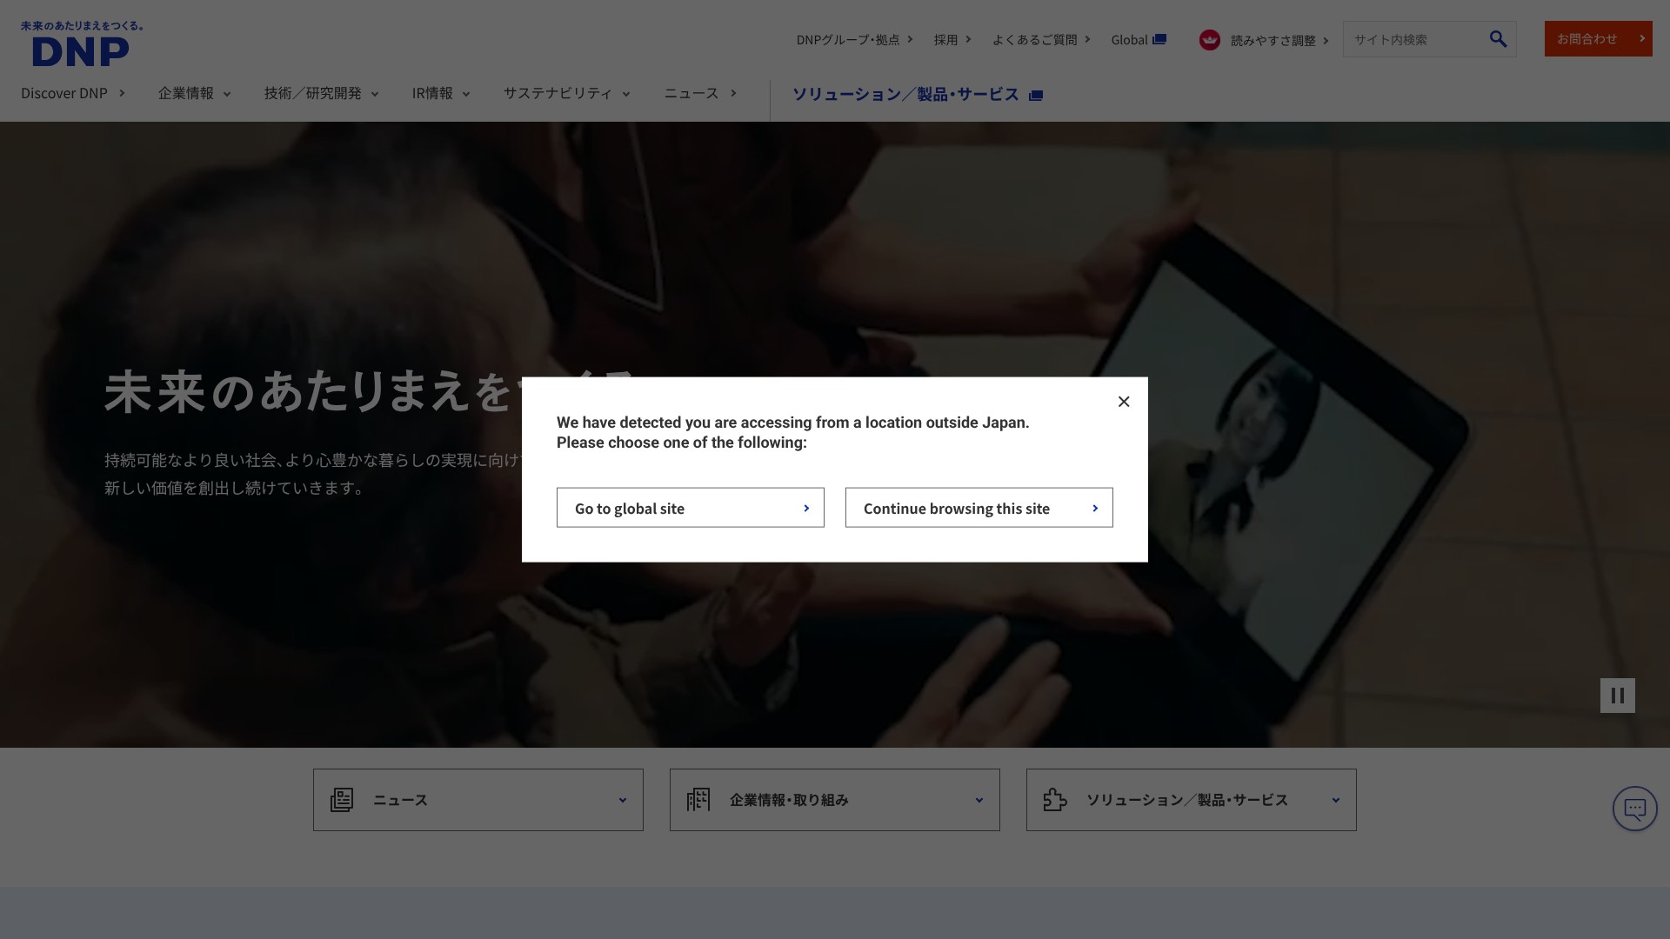Close the location dialog with X
The height and width of the screenshot is (939, 1670).
click(1124, 402)
